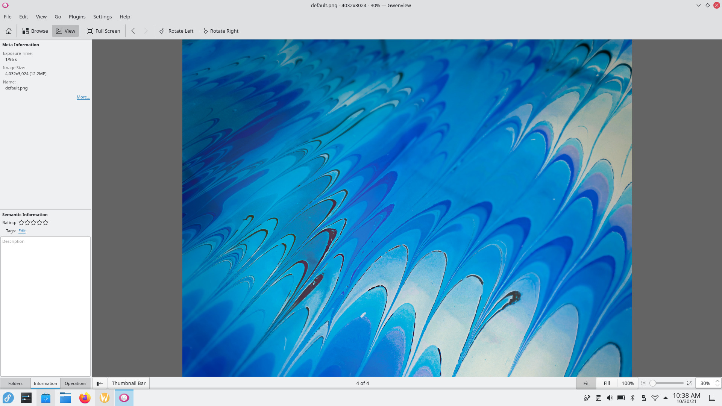
Task: Toggle Fill zoom mode
Action: tap(607, 383)
